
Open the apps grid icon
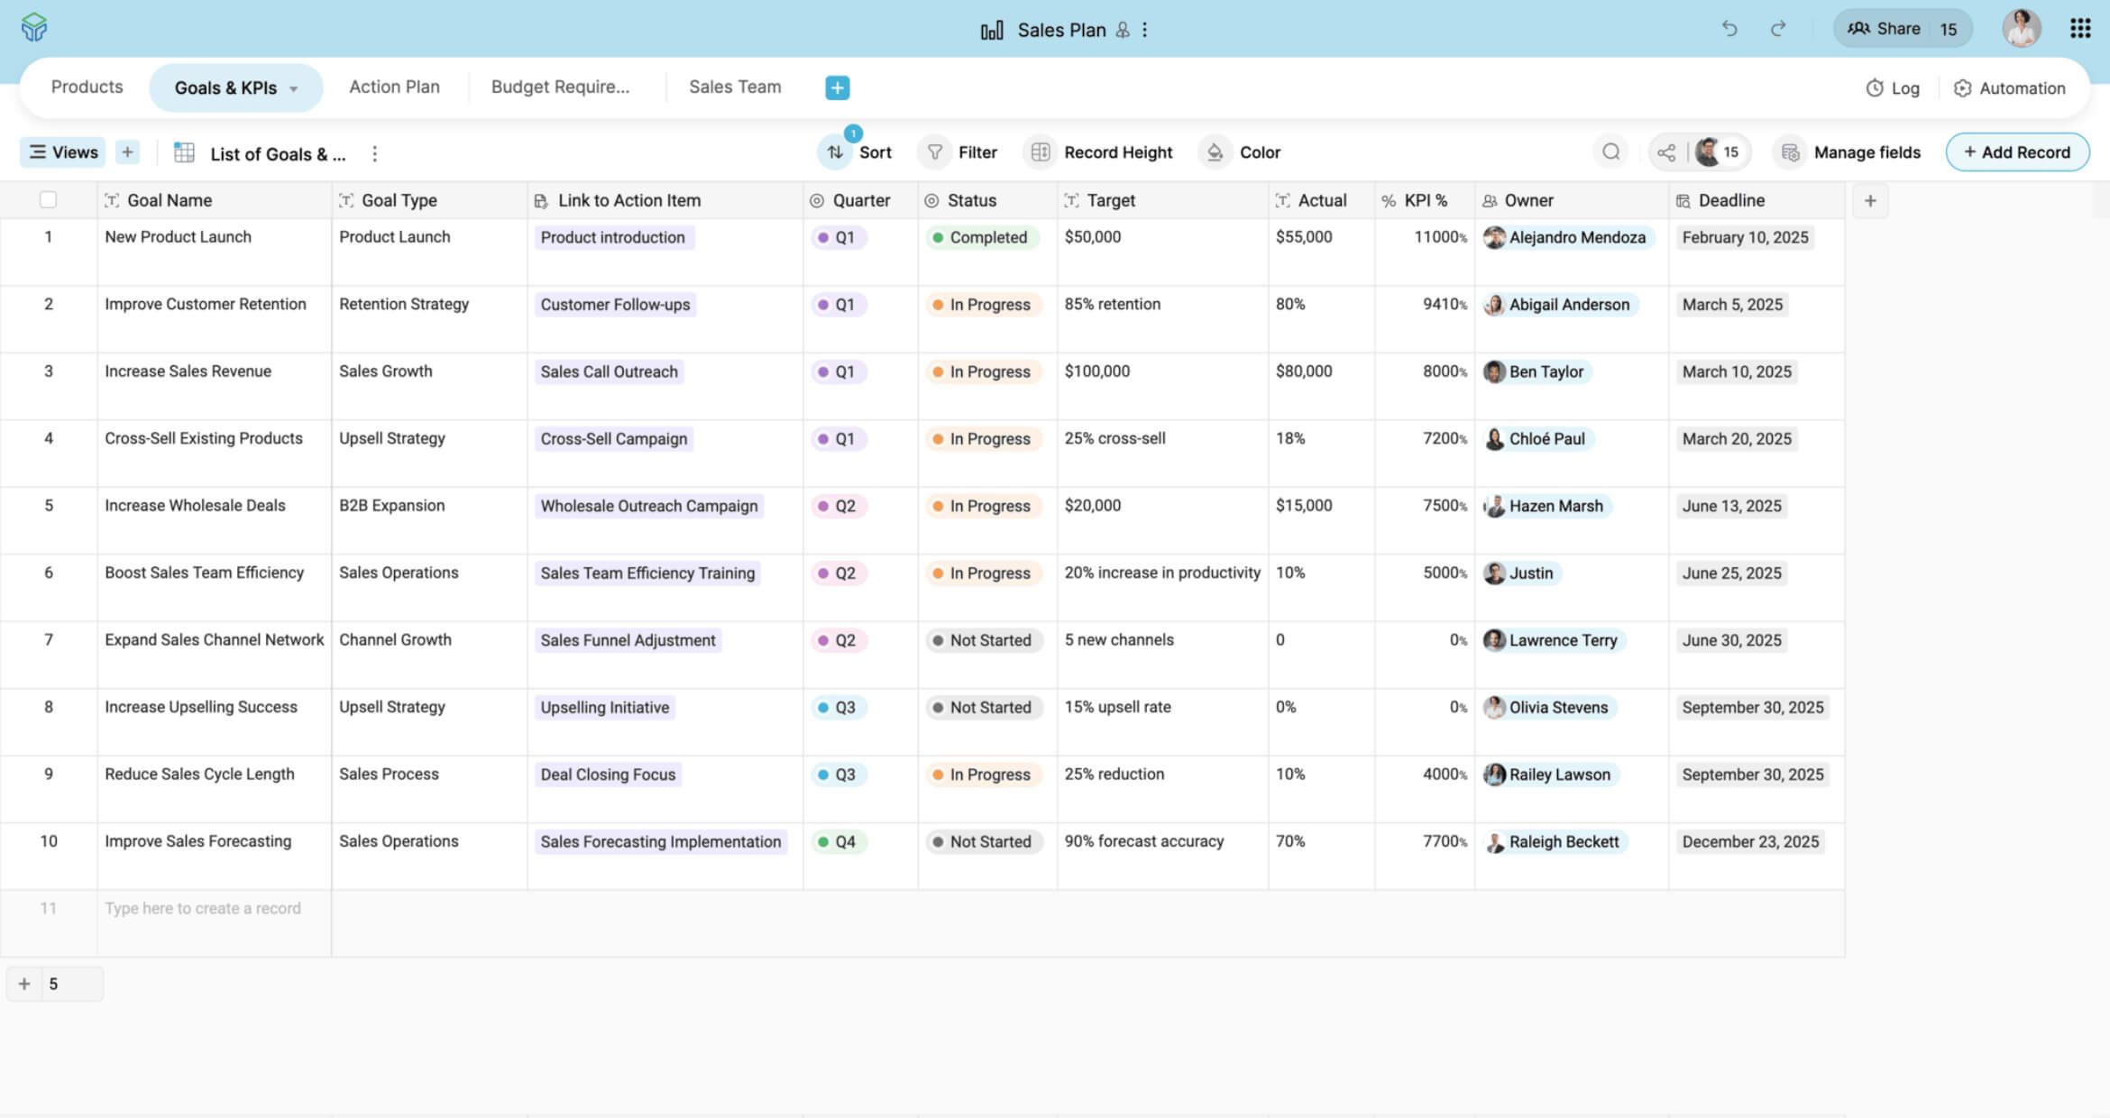pos(2079,29)
